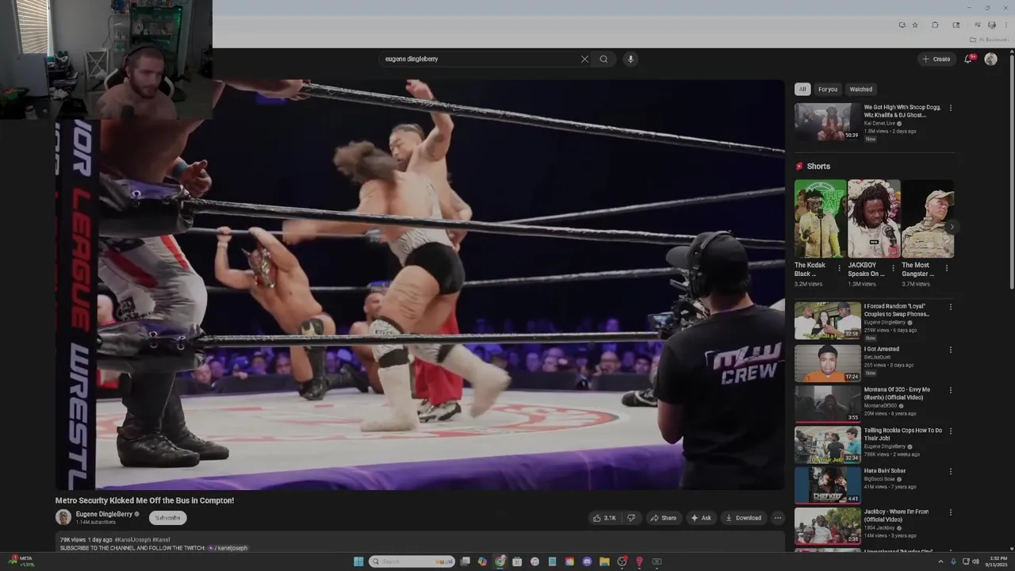Open menu for 'I Forced Random Loyal Couples'
The height and width of the screenshot is (571, 1015).
coord(950,307)
